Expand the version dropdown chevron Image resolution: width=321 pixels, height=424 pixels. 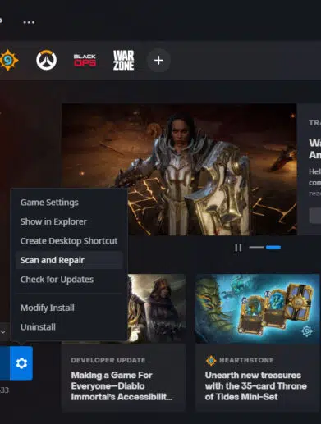3,331
